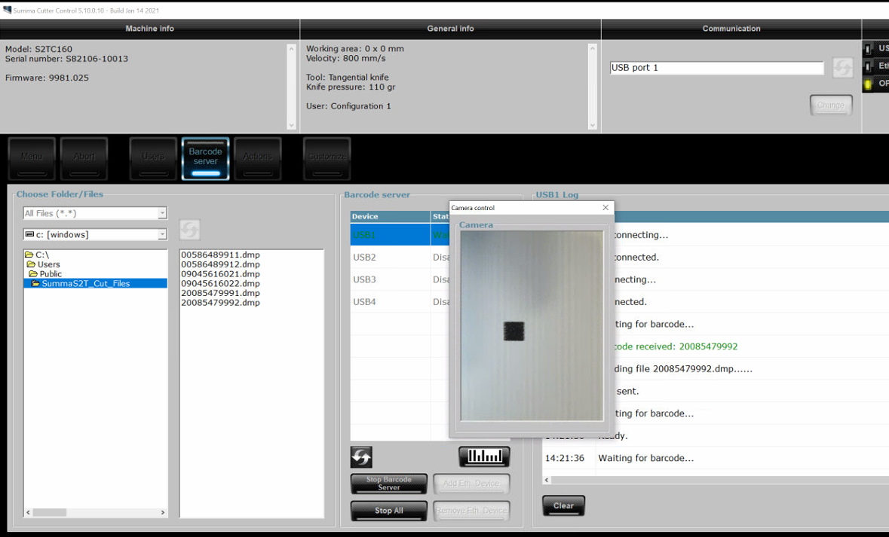889x537 pixels.
Task: Click the Stop All button
Action: [x=388, y=511]
